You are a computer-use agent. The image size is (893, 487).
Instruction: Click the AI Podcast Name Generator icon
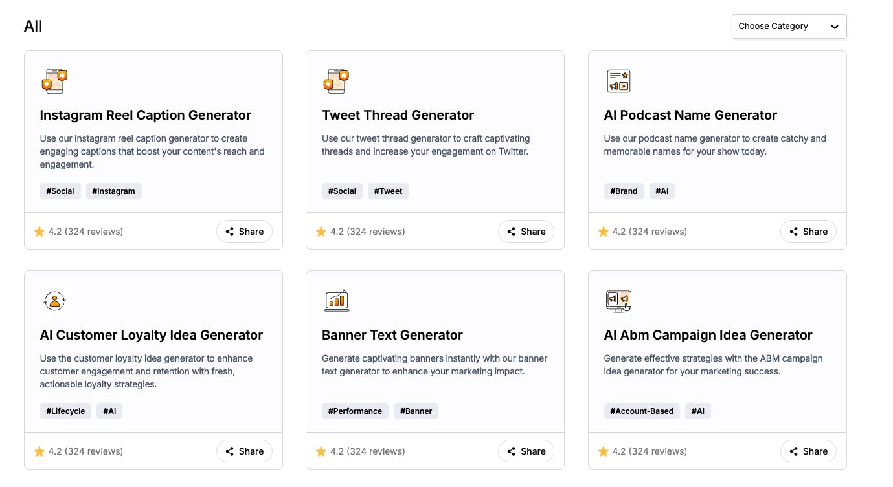(x=618, y=81)
